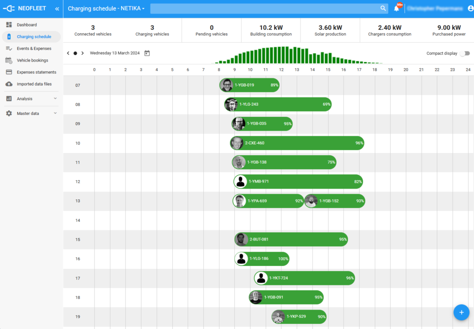Click the notification bell icon

(397, 8)
